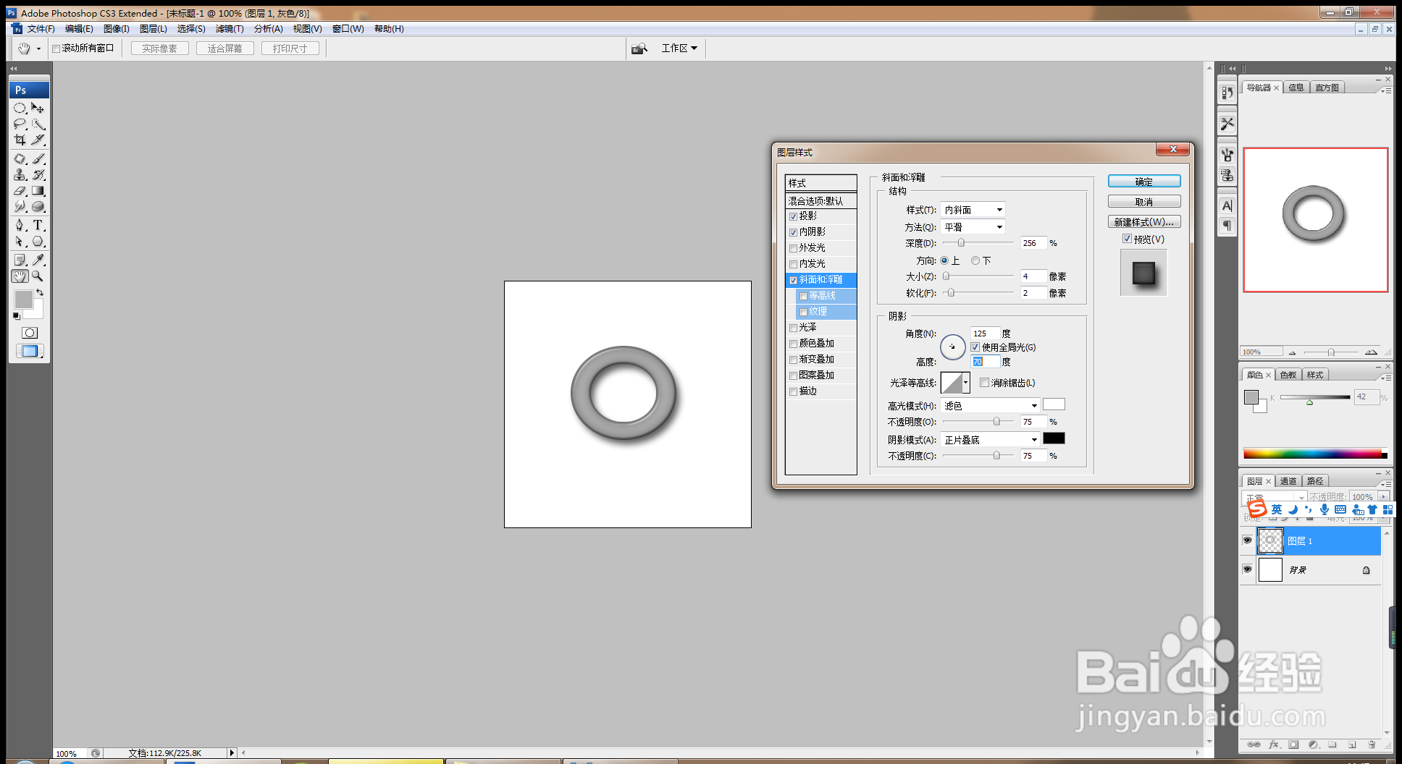Select the Magic Wand tool
1402x764 pixels.
(x=38, y=124)
